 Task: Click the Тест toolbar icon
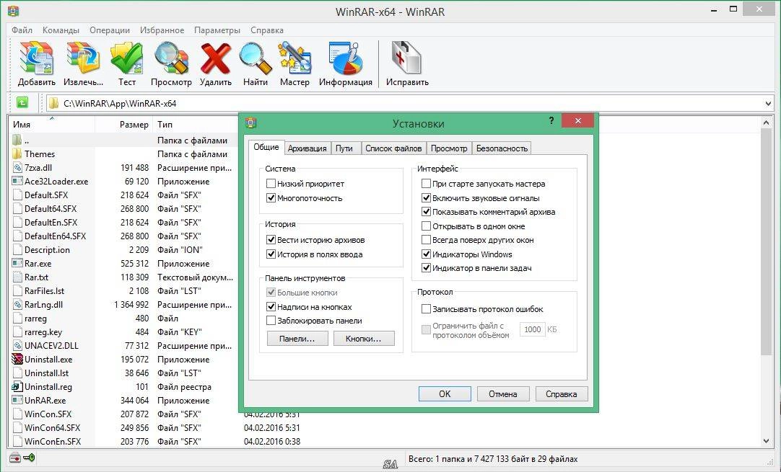point(126,58)
